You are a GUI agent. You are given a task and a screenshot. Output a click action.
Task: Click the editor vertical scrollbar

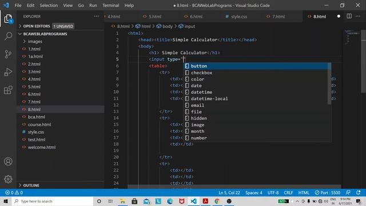pos(364,61)
